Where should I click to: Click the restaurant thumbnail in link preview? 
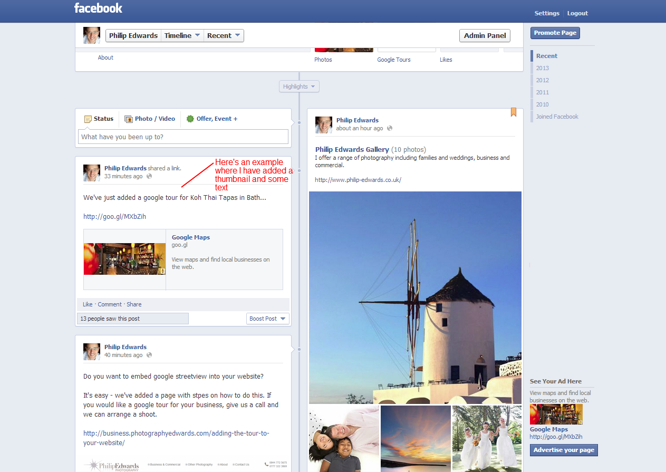click(x=124, y=259)
